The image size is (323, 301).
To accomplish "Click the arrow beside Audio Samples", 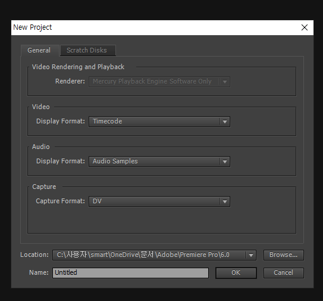I will tap(225, 162).
